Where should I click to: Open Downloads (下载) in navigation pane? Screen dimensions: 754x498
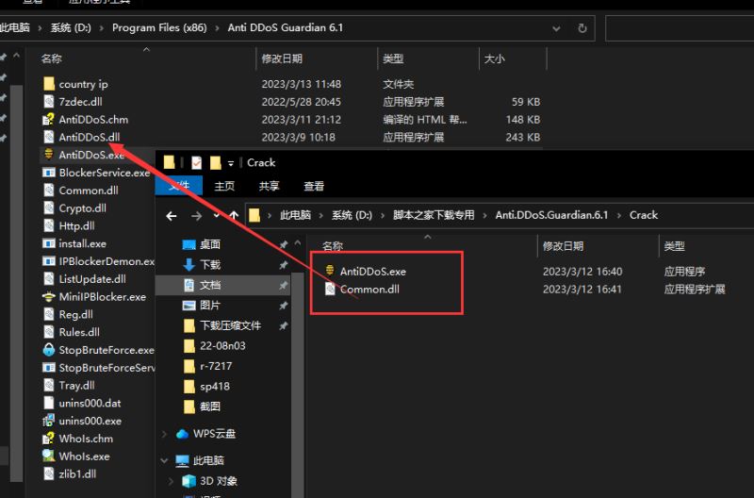click(x=210, y=265)
